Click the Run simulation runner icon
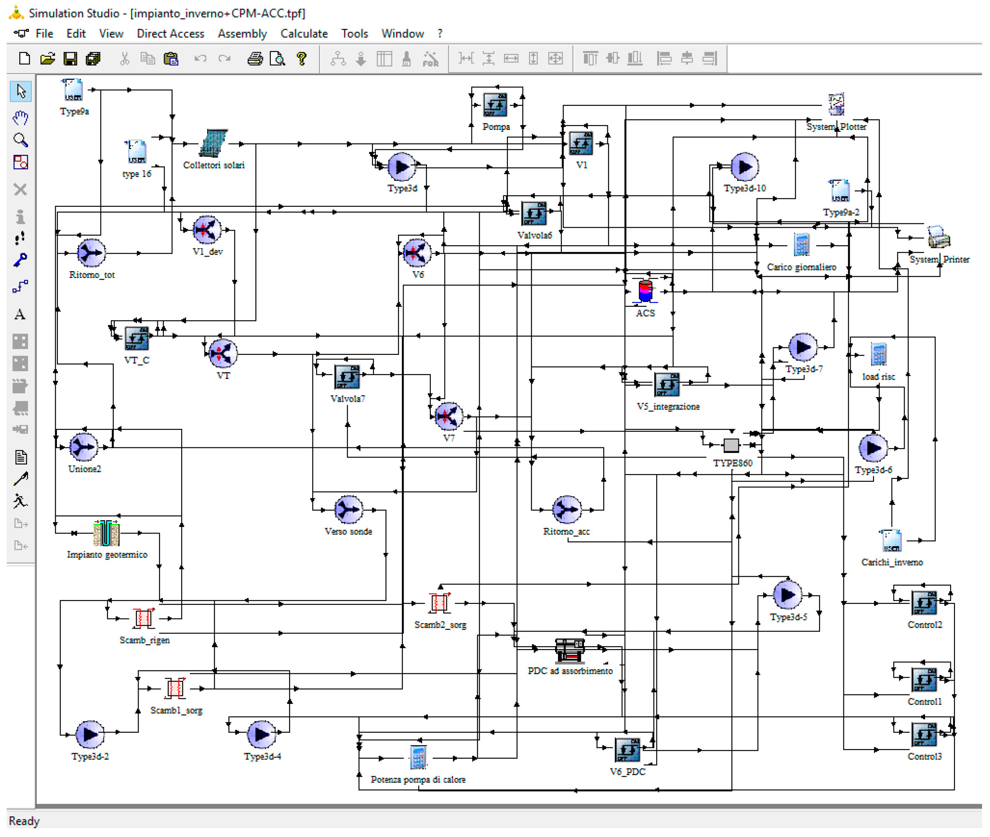This screenshot has width=990, height=837. tap(21, 501)
